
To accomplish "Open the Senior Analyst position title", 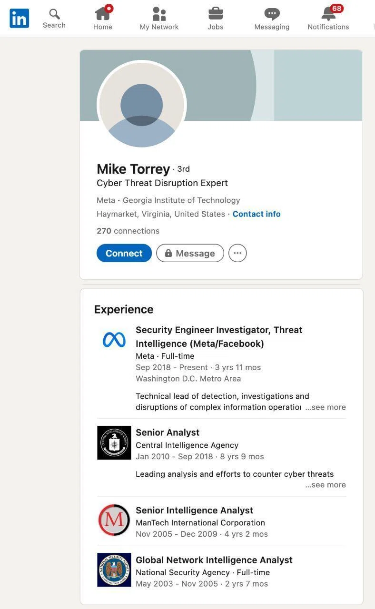I will click(168, 432).
